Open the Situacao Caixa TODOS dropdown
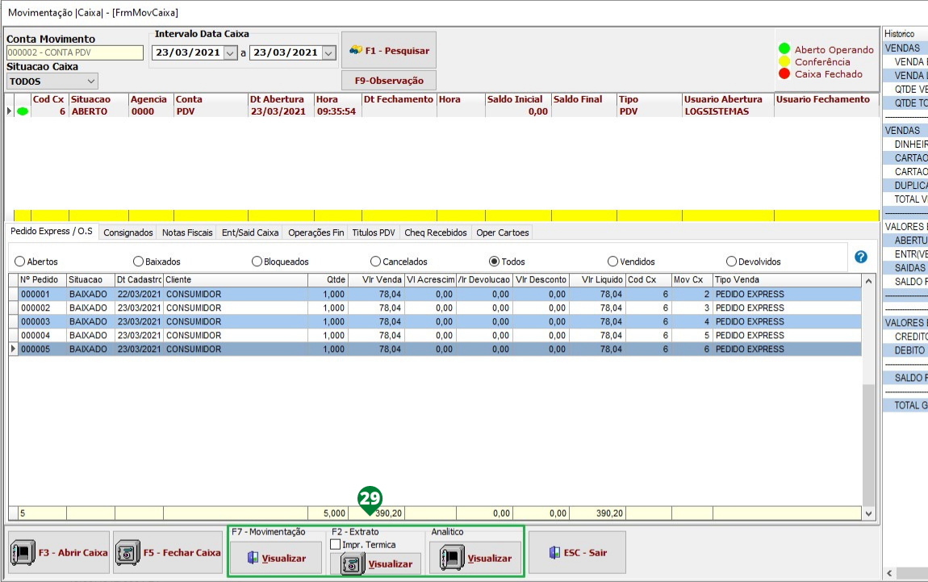The image size is (928, 582). [x=91, y=81]
